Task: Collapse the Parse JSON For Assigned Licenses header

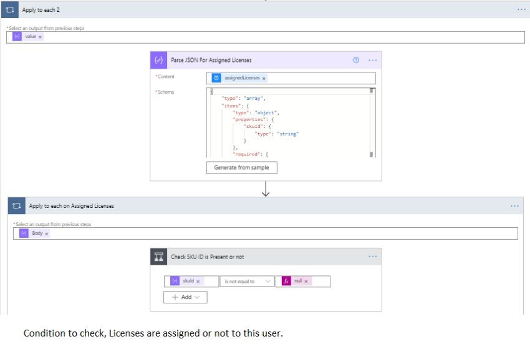Action: coord(249,60)
